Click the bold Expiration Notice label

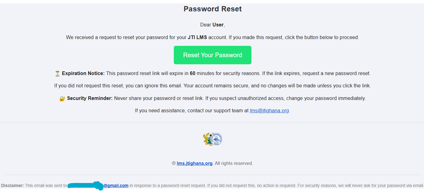83,74
